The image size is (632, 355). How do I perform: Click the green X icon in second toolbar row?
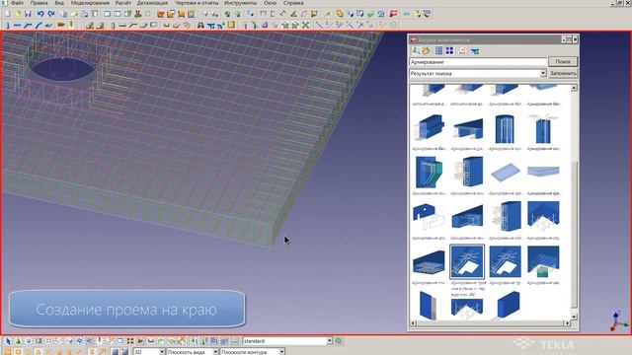pyautogui.click(x=305, y=25)
